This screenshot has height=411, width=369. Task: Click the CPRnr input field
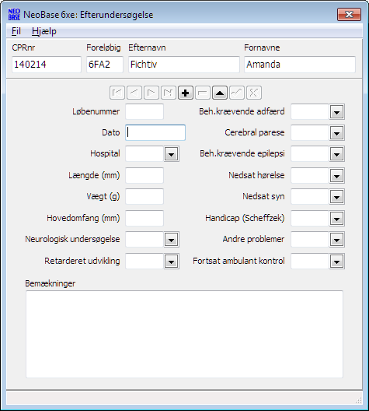(47, 64)
